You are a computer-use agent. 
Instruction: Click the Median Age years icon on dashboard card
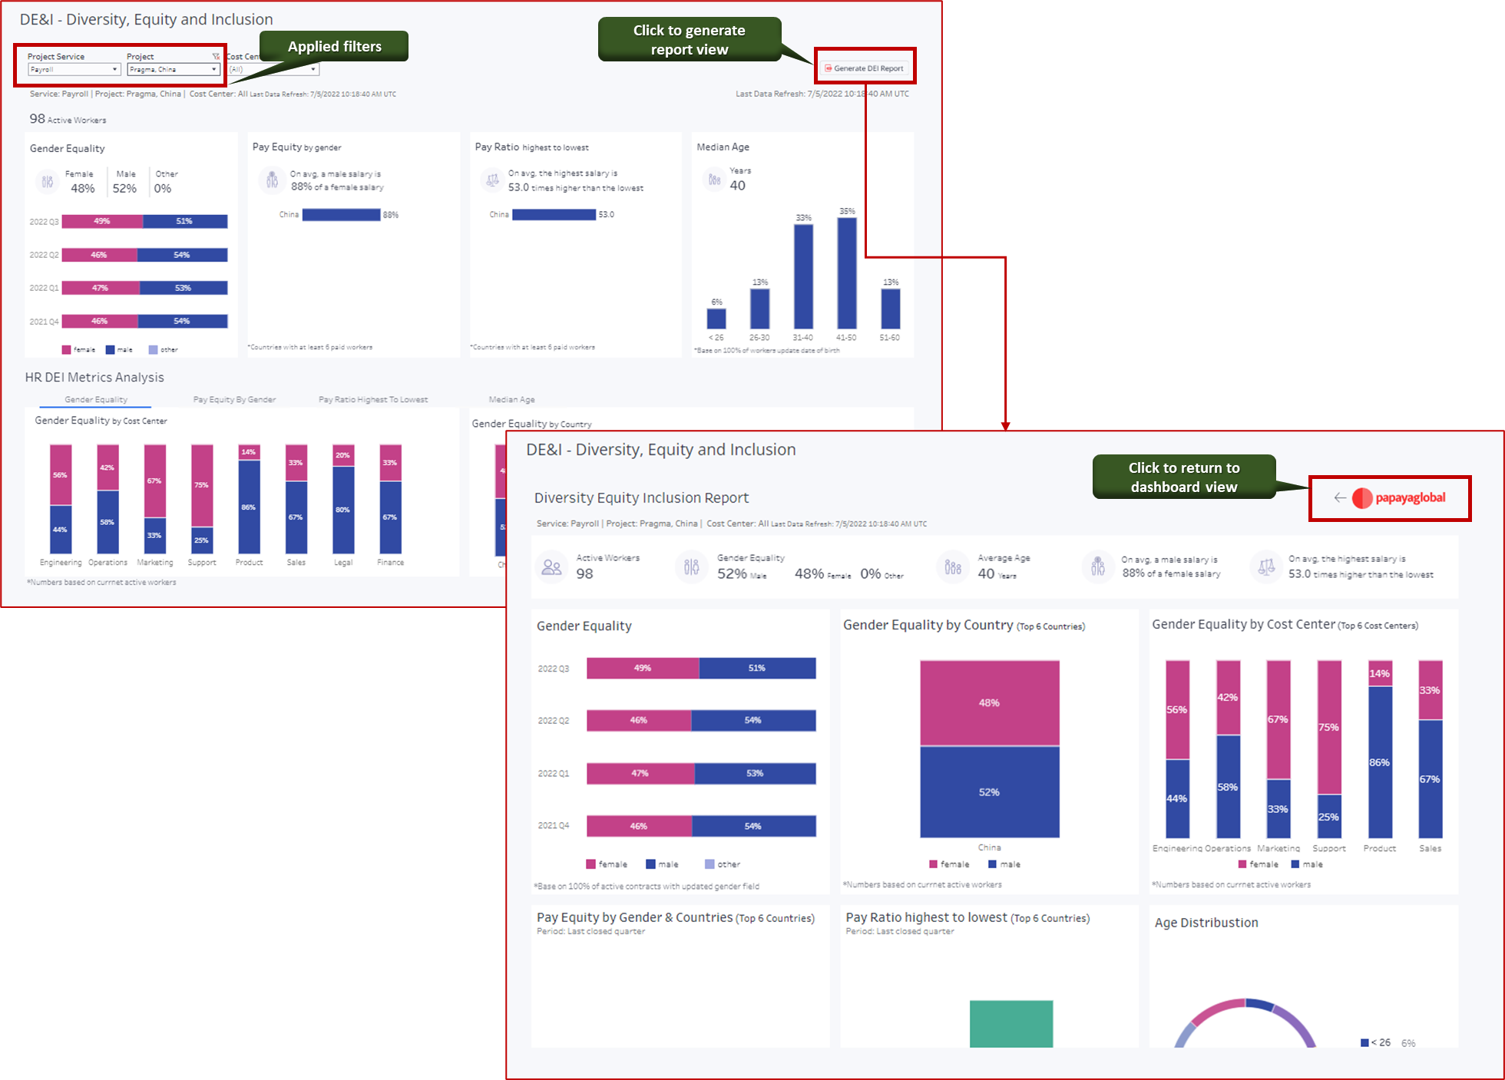[x=713, y=179]
